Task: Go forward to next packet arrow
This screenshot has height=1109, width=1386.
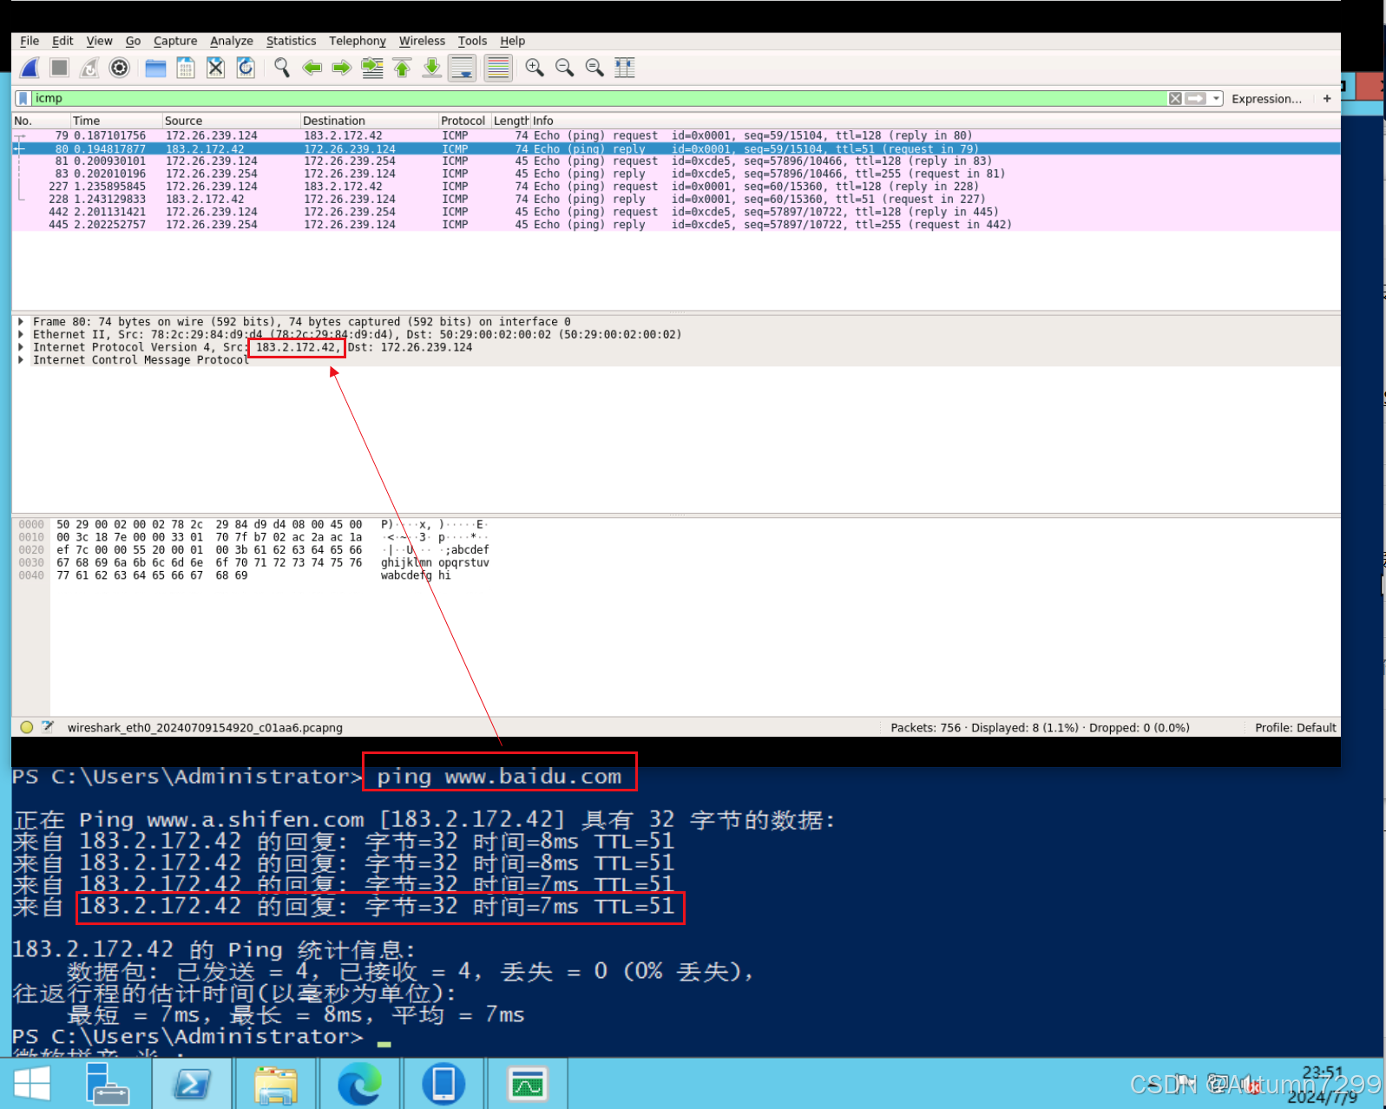Action: click(342, 68)
